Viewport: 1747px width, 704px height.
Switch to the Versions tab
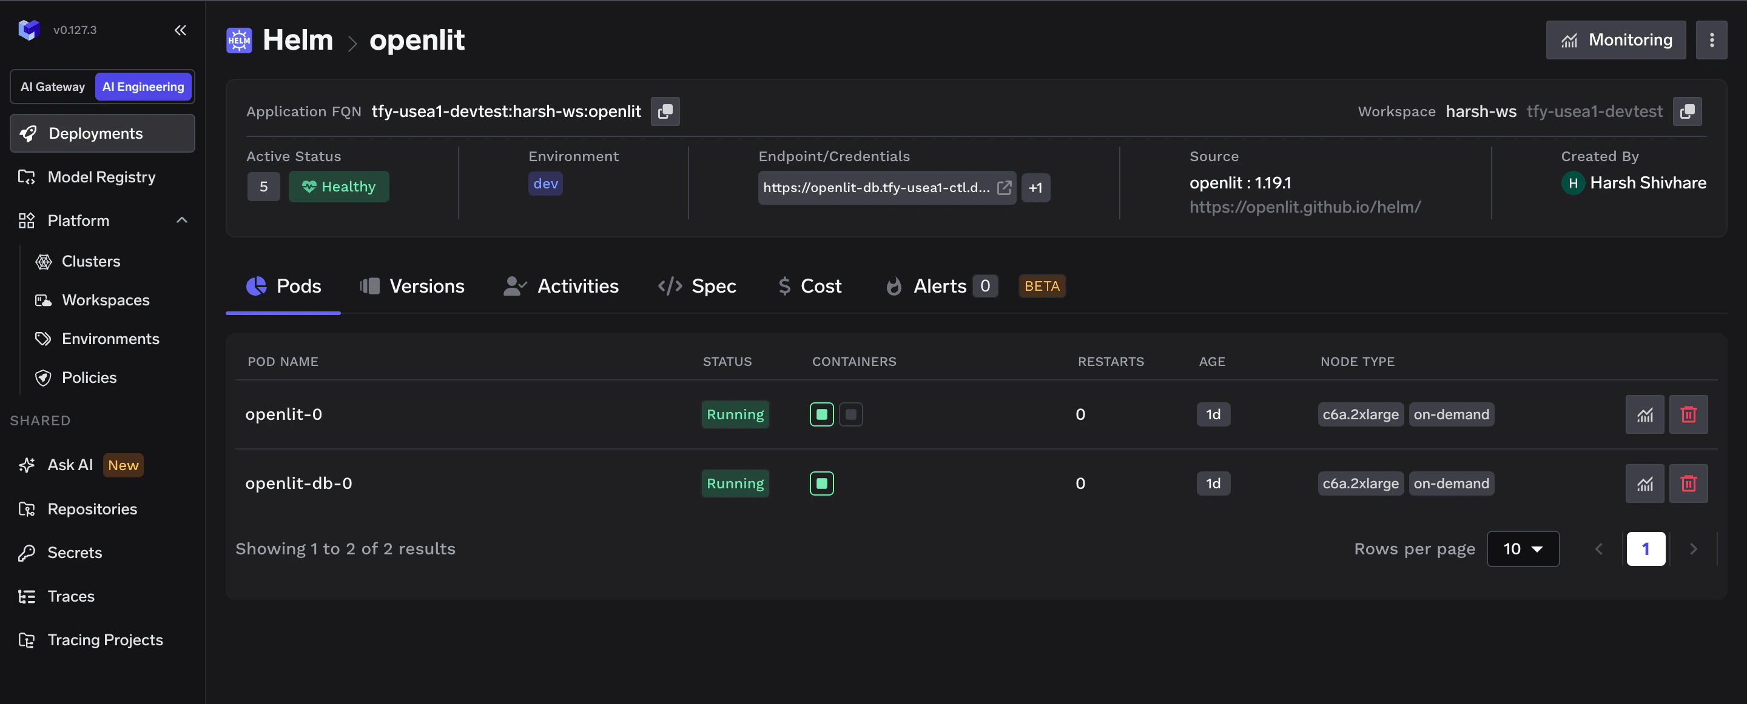tap(412, 287)
